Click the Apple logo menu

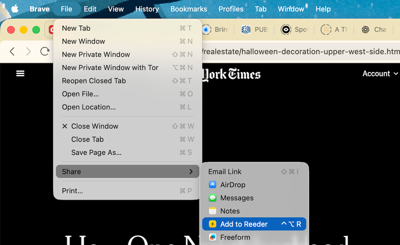click(x=15, y=9)
